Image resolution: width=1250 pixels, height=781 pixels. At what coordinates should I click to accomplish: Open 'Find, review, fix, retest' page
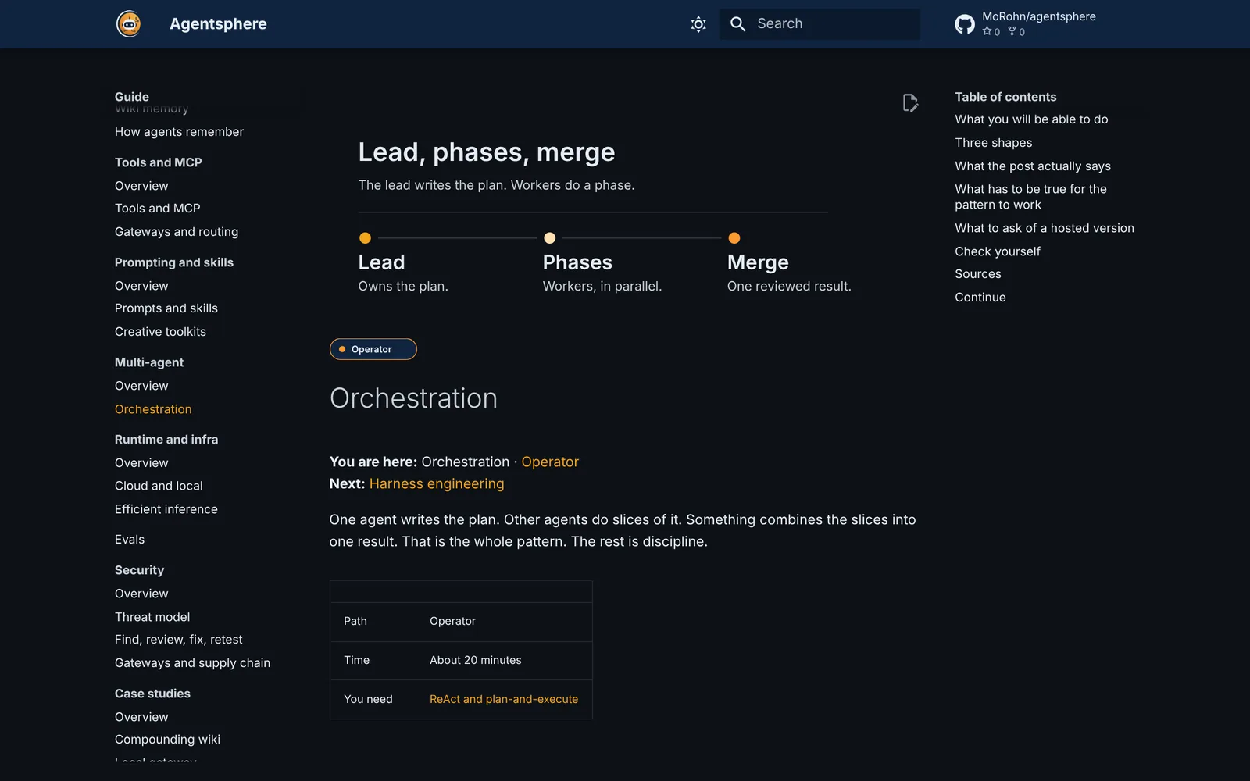point(178,640)
